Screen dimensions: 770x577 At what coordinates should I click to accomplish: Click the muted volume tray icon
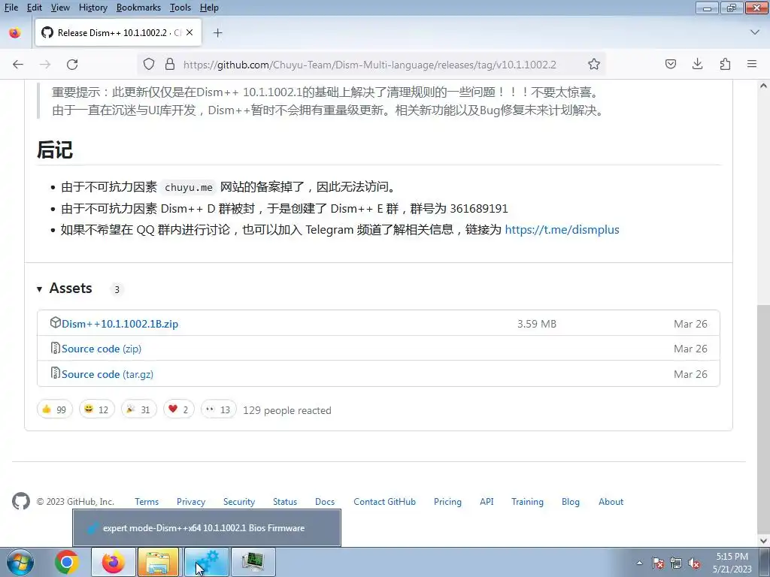click(694, 563)
